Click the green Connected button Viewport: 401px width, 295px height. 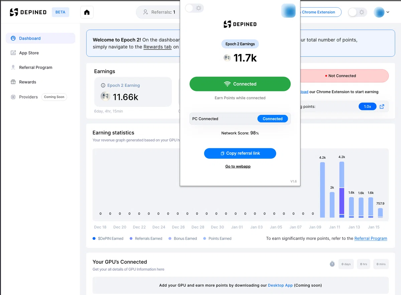240,84
